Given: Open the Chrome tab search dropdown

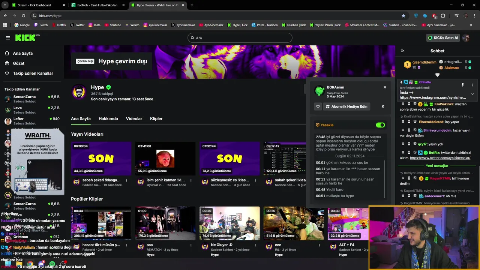Looking at the screenshot, I should 5,5.
